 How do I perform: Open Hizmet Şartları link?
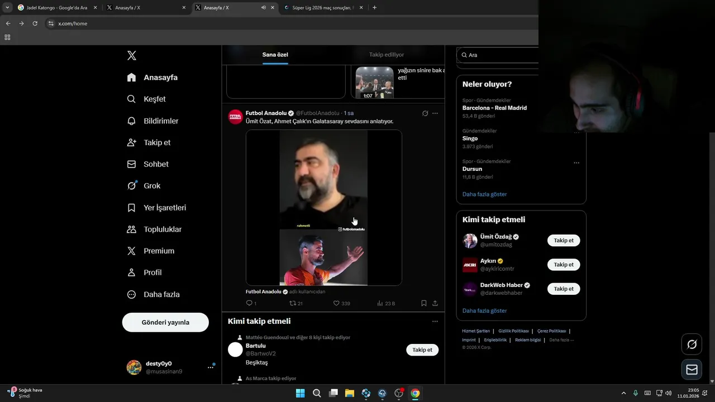[475, 331]
